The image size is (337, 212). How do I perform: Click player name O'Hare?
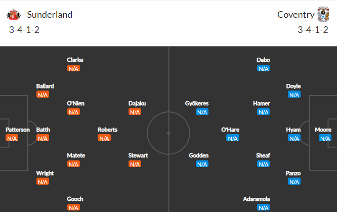230,130
